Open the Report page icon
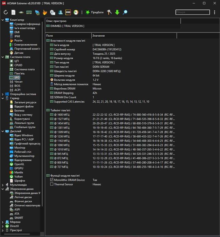This screenshot has width=220, height=237. coord(14,12)
